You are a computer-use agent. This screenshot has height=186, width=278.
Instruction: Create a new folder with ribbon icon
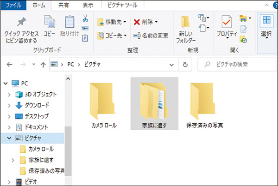[185, 23]
